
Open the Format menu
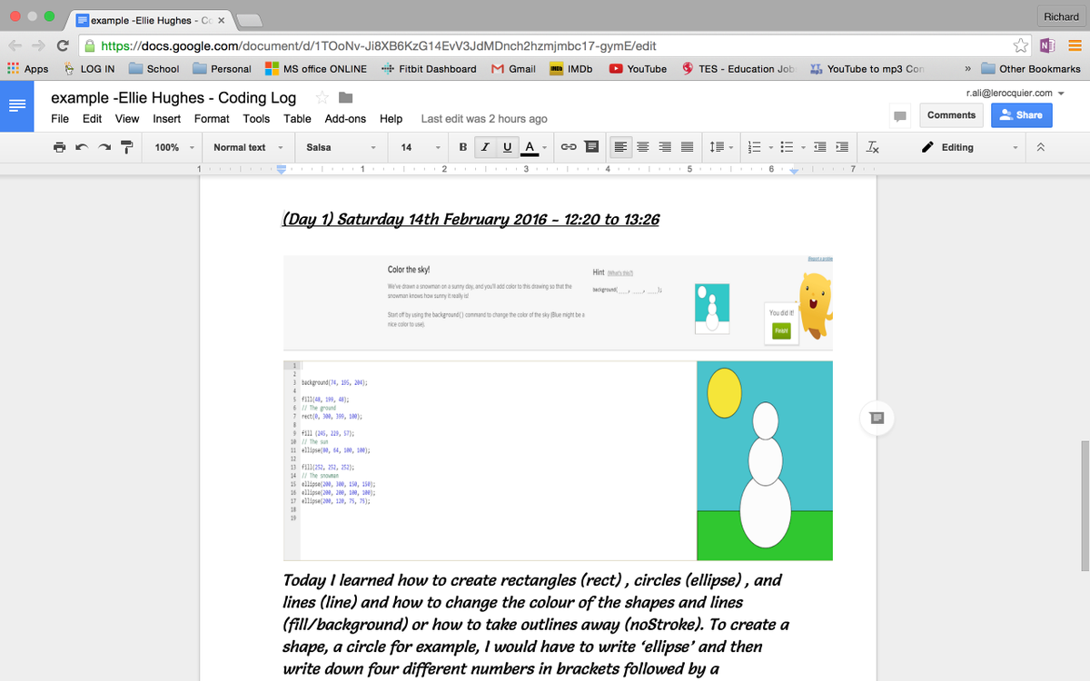212,119
